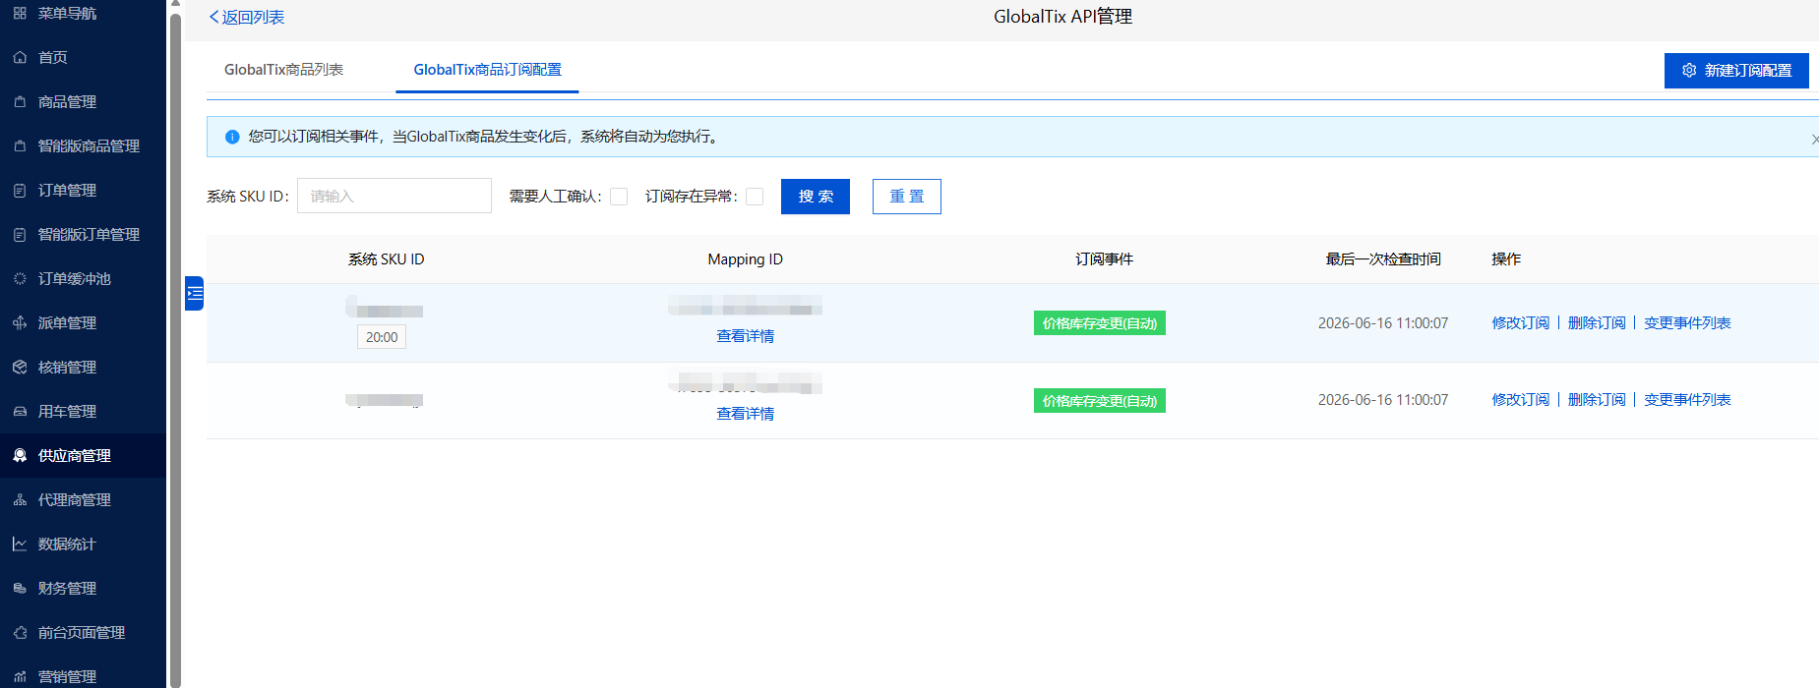Click the 订阅事件 column header
The height and width of the screenshot is (688, 1819).
(x=1105, y=259)
